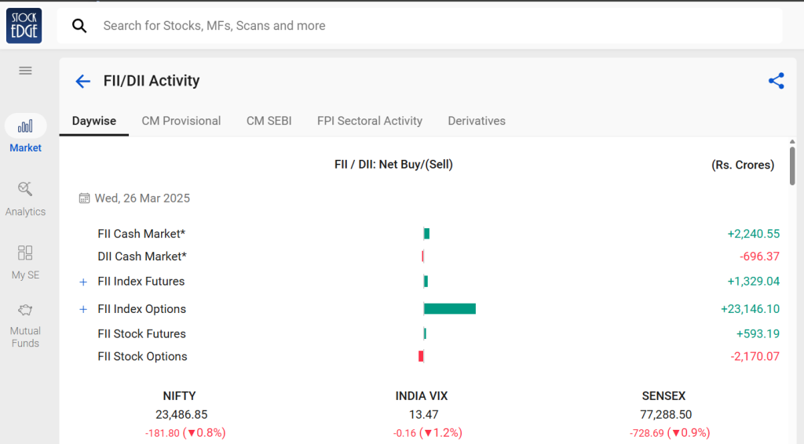
Task: Open the Market section icon
Action: (x=25, y=126)
